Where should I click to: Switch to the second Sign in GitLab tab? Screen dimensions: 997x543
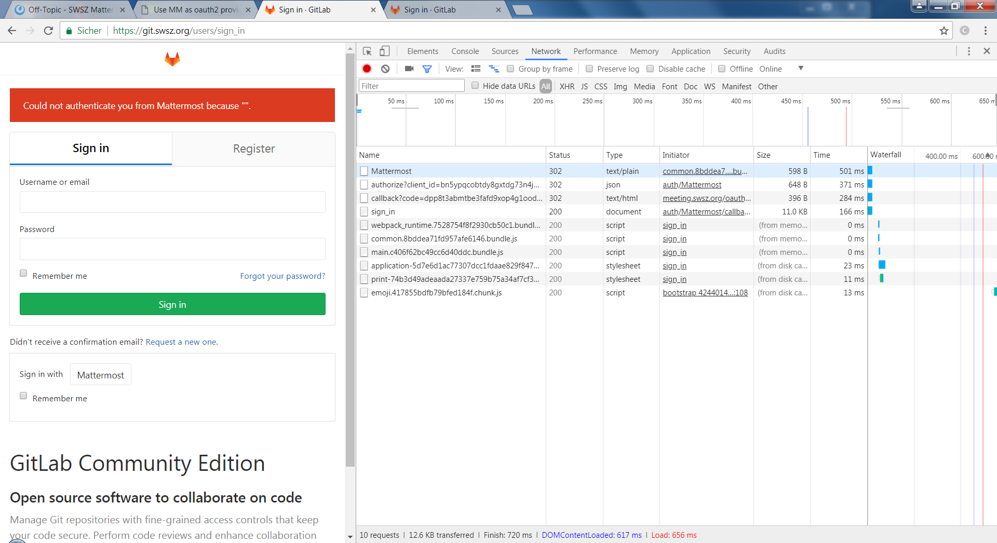coord(446,10)
